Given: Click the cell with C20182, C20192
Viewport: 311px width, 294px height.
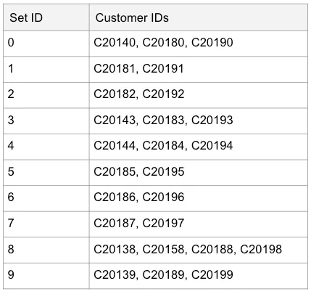Looking at the screenshot, I should (199, 95).
